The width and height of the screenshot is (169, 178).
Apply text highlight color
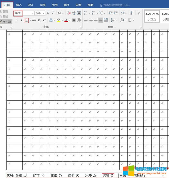coord(58,20)
